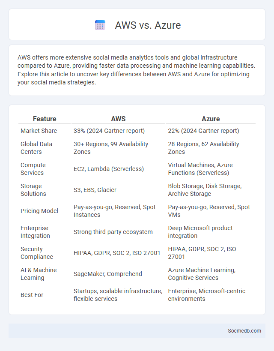Click the 'EC2, Lambda (Serverless)' cell
Image resolution: width=274 pixels, height=351 pixels.
[x=109, y=169]
